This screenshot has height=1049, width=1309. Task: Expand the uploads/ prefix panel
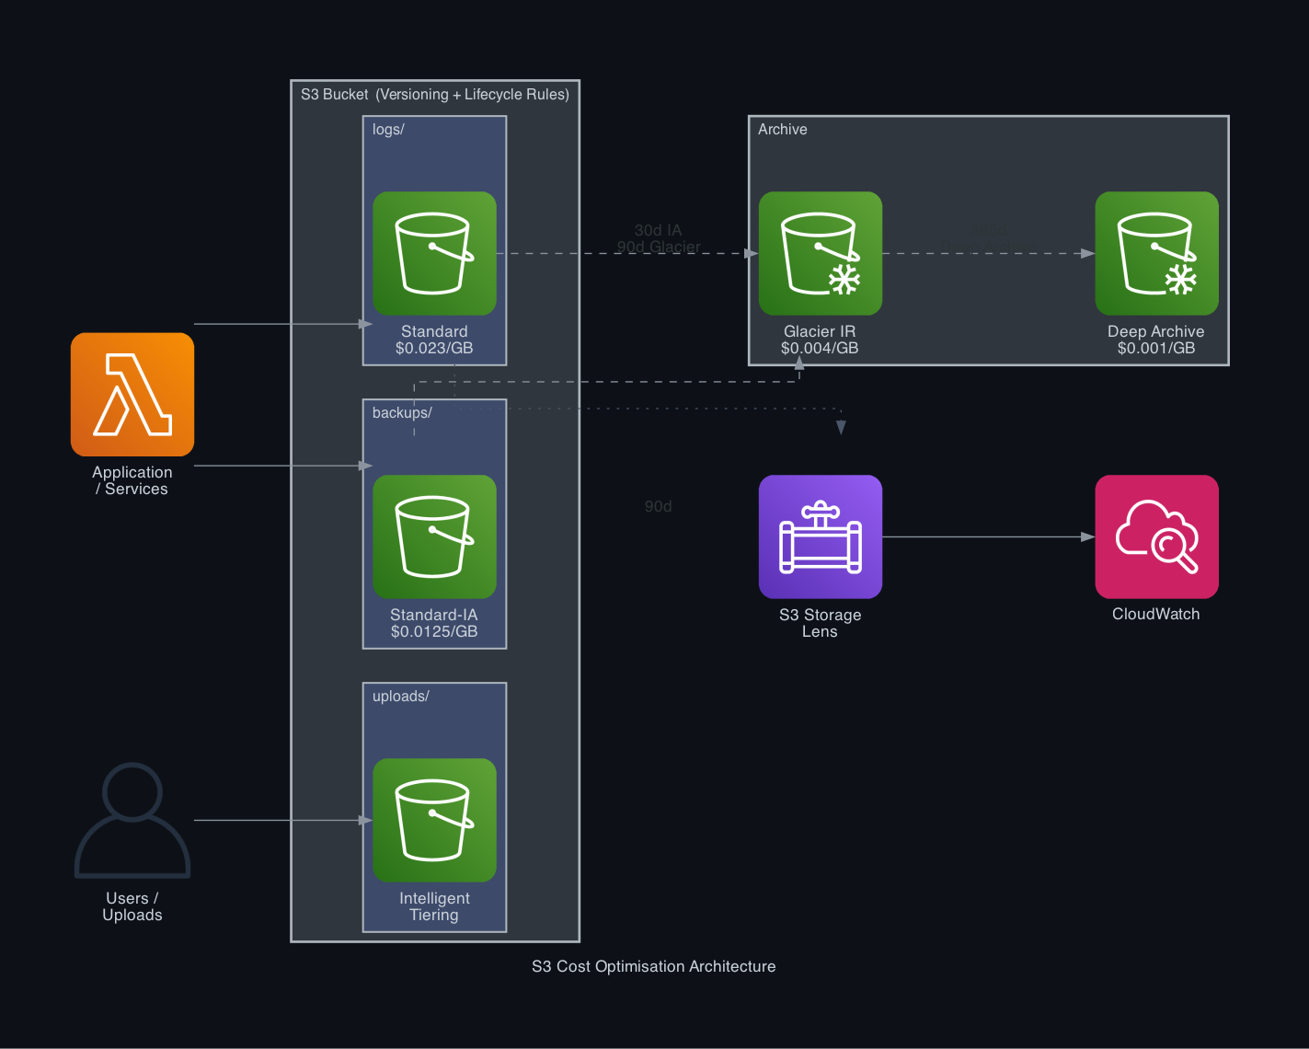399,696
